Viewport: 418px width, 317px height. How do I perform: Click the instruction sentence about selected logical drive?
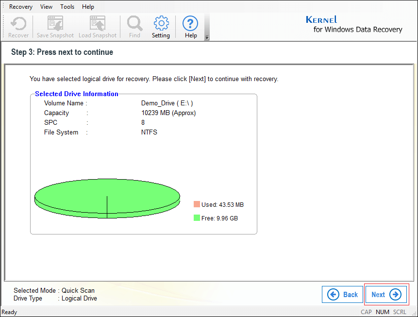click(154, 79)
